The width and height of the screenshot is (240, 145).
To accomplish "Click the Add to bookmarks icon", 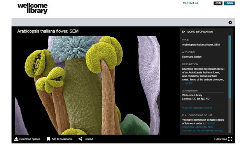I will [48, 139].
